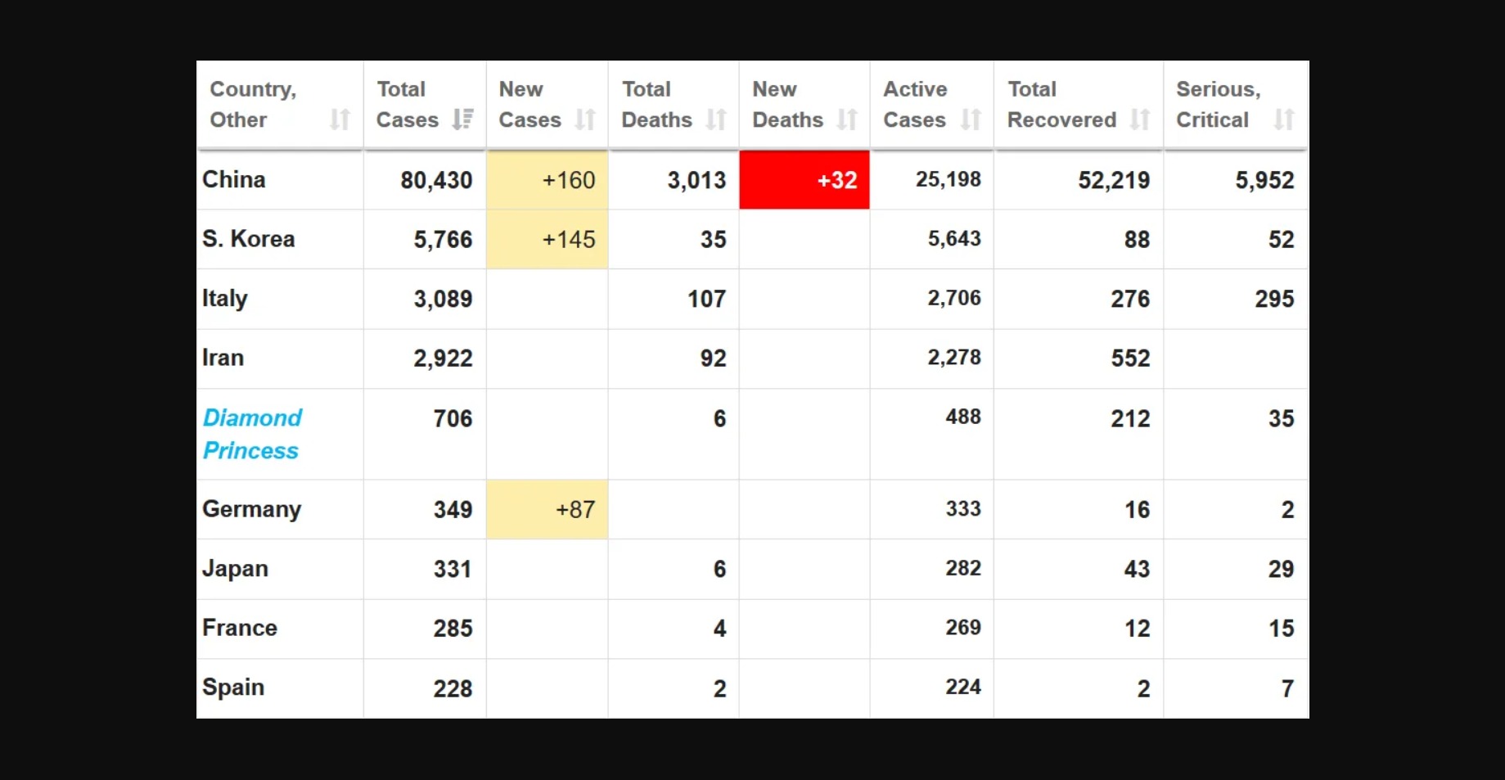Click Total Cases descending sort icon
The width and height of the screenshot is (1505, 780).
coord(462,120)
